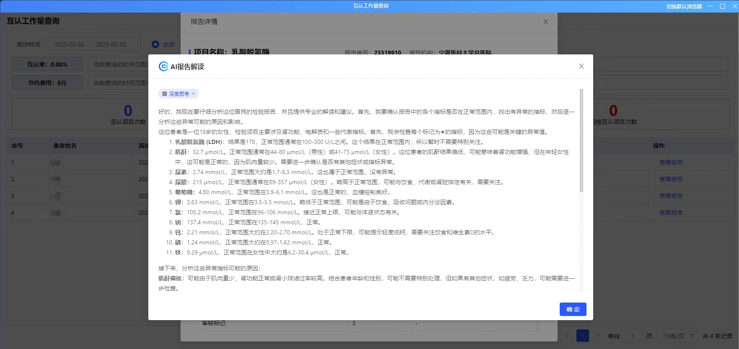Click the 节约费用: 0元 box
This screenshot has height=349, width=739.
coord(47,83)
